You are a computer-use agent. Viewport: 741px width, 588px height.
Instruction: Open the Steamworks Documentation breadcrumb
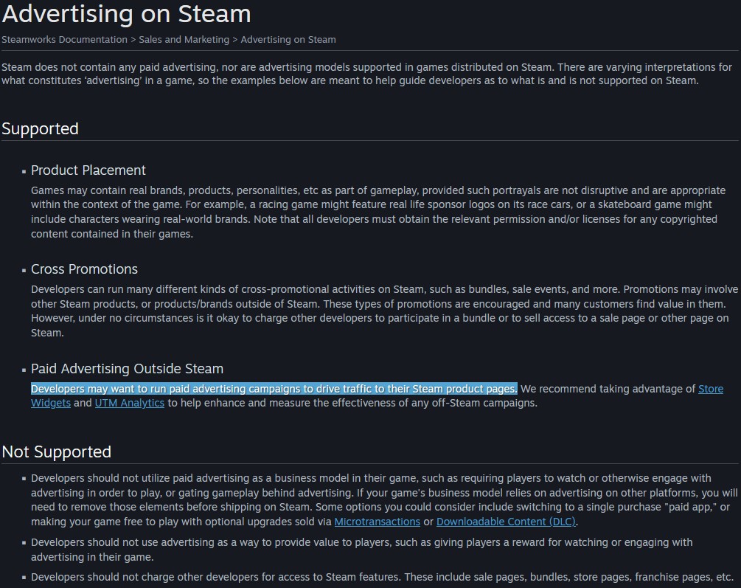coord(64,40)
